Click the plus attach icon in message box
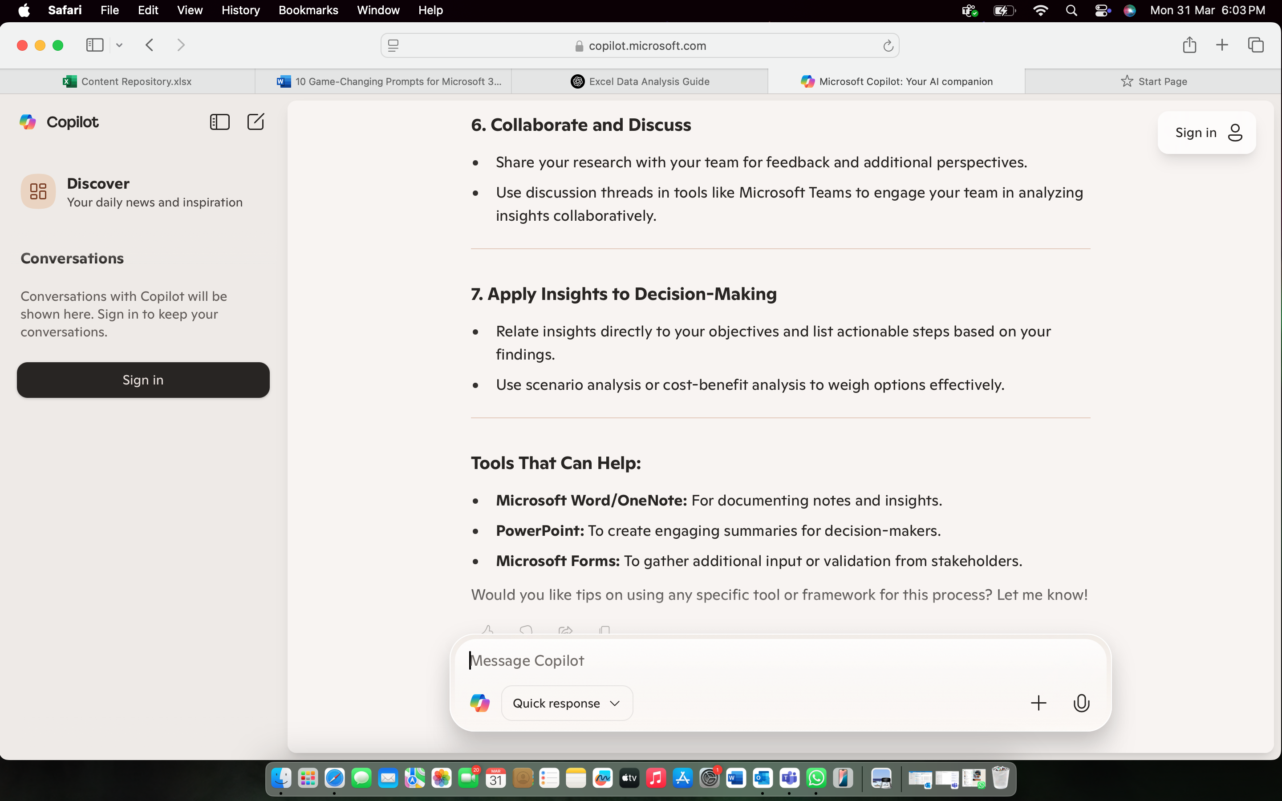This screenshot has height=801, width=1282. pos(1039,703)
